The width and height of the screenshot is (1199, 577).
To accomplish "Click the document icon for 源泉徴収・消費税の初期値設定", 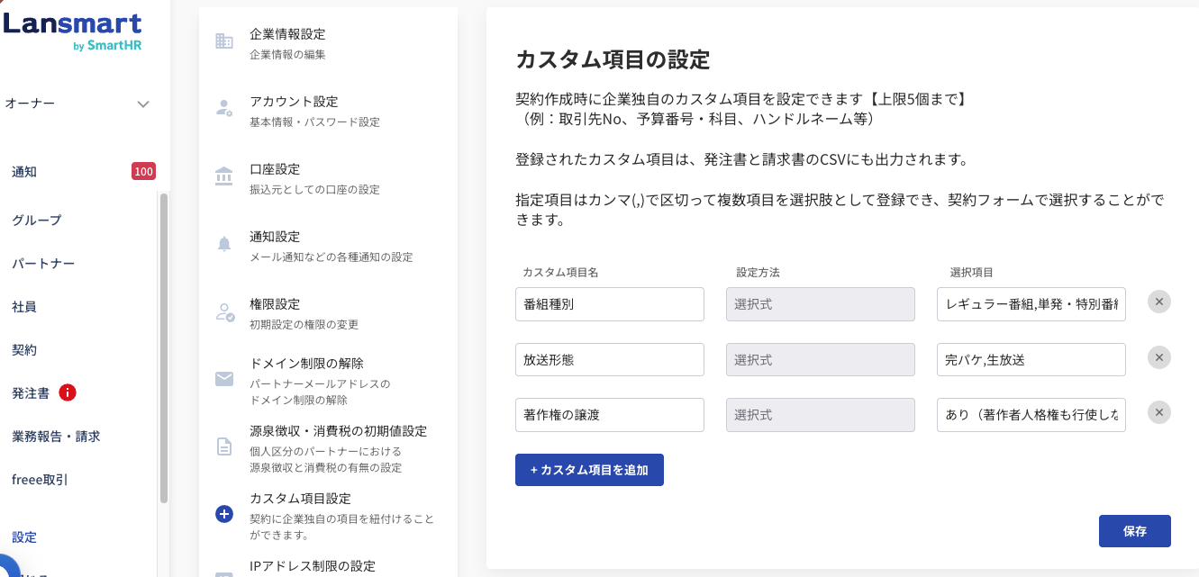I will coord(224,446).
